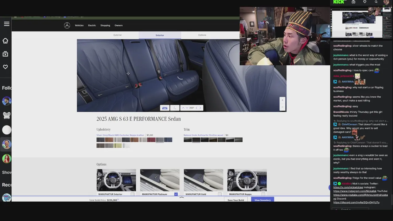393x221 pixels.
Task: Open Browse via the video player sidebar icon
Action: click(5, 54)
